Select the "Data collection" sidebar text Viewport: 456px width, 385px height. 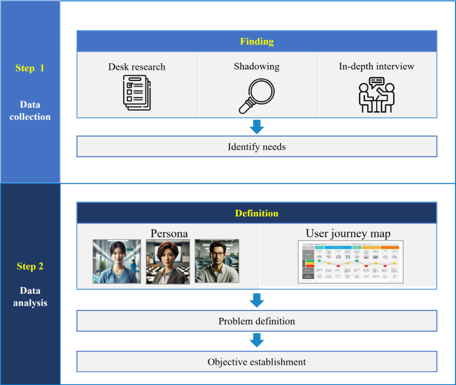pos(30,110)
